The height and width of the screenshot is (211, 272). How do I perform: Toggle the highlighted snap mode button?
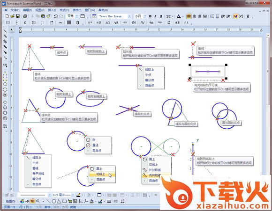[x=32, y=201]
